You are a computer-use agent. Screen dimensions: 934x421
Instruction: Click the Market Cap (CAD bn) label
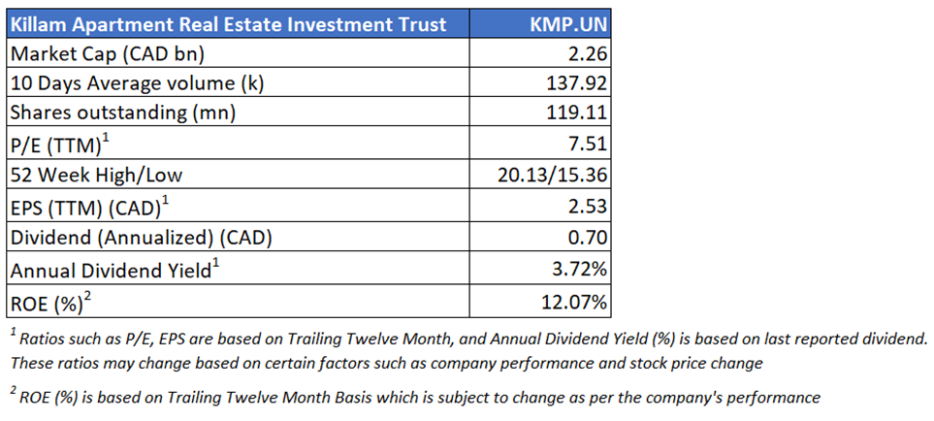point(107,52)
